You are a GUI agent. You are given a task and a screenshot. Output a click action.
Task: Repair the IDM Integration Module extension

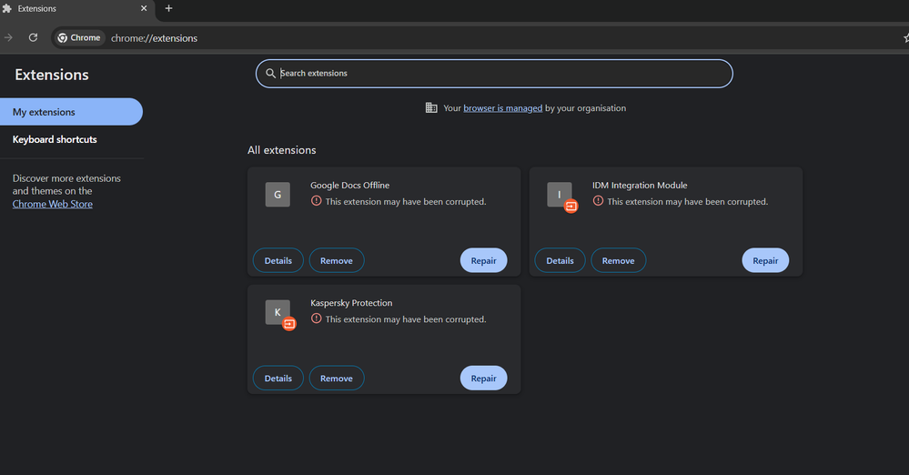(765, 260)
